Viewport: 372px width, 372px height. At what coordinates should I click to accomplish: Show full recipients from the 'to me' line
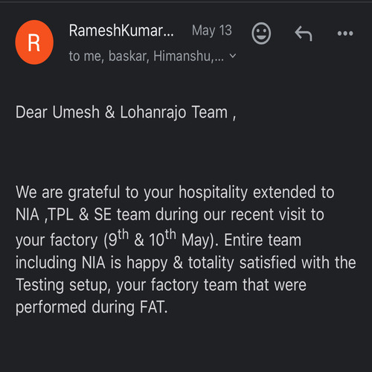pos(147,56)
